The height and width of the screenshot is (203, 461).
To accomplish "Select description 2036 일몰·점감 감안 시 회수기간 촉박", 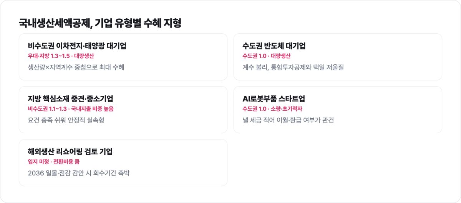I will 79,173.
